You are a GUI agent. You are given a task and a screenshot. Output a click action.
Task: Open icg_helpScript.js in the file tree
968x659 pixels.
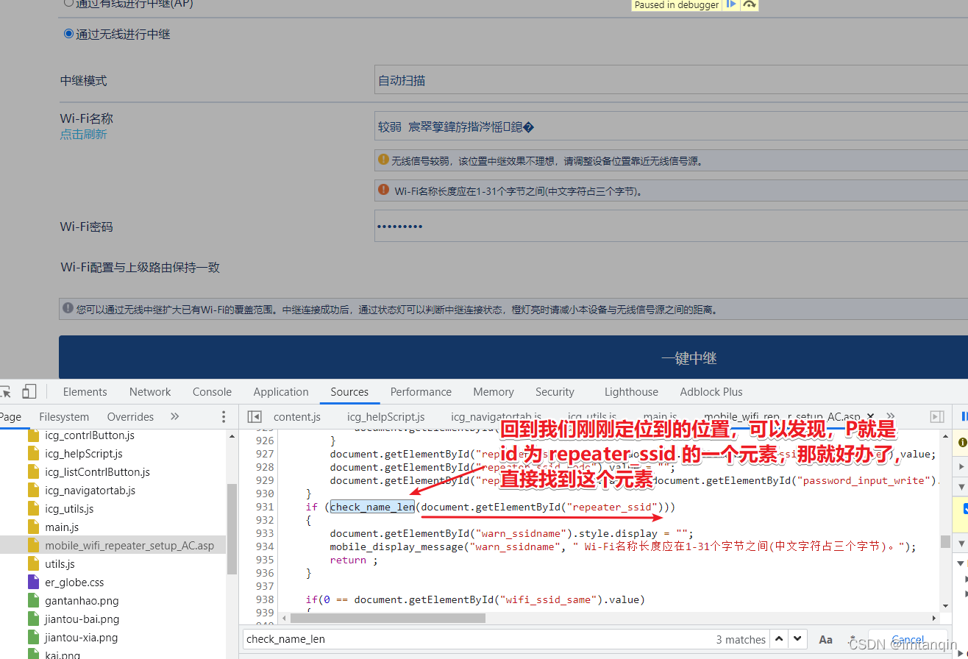tap(83, 454)
